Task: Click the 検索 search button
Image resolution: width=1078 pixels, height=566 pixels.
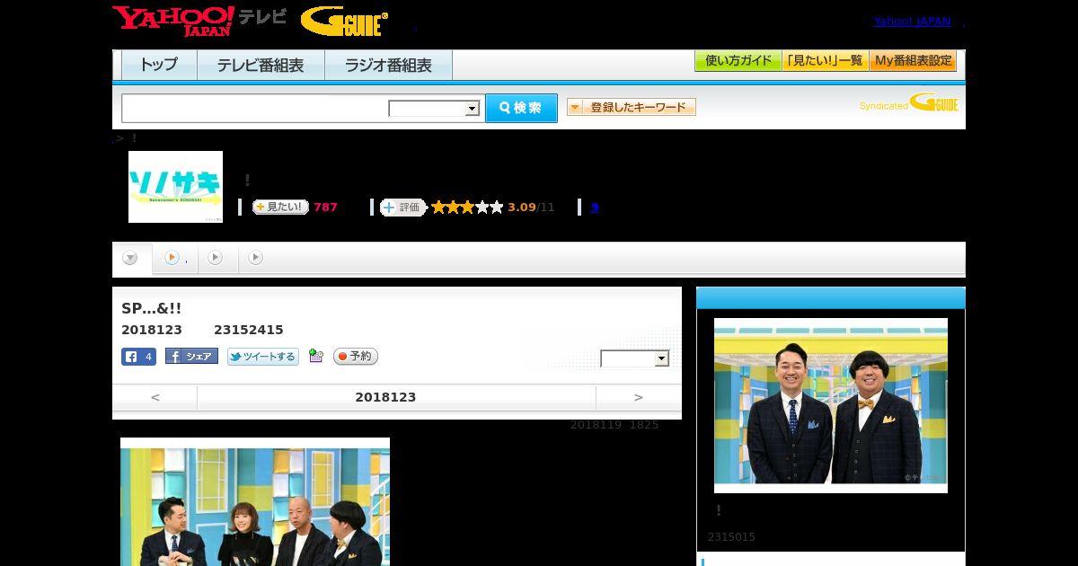Action: click(x=521, y=108)
